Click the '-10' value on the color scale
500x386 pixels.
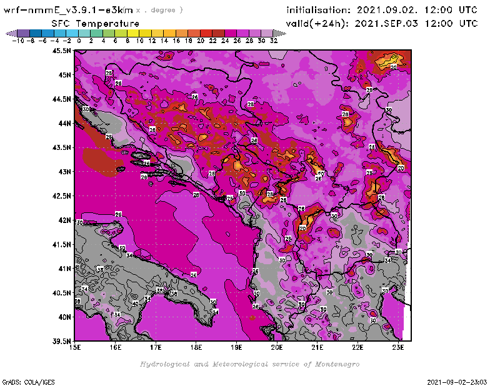17,41
